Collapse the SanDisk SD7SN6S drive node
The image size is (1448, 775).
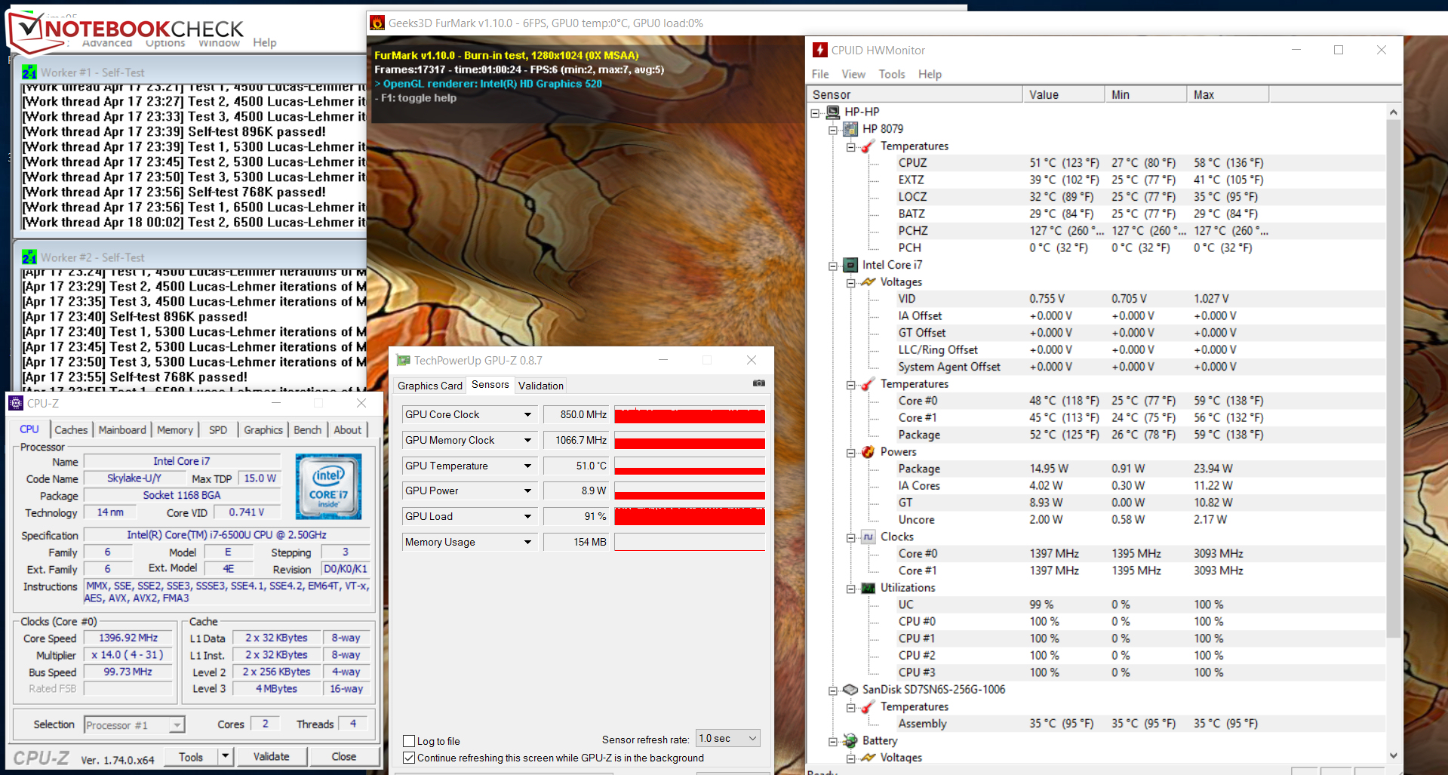833,690
